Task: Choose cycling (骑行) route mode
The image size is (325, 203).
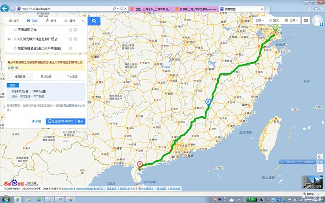Action: (x=70, y=21)
